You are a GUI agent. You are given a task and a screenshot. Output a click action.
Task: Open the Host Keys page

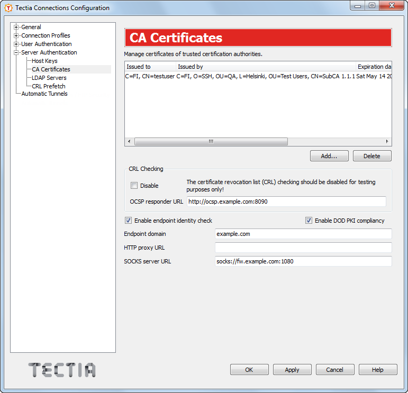click(44, 61)
